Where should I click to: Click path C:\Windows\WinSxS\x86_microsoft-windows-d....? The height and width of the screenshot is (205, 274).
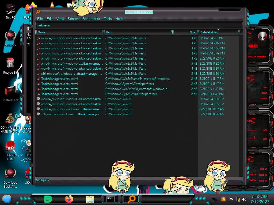(x=138, y=89)
